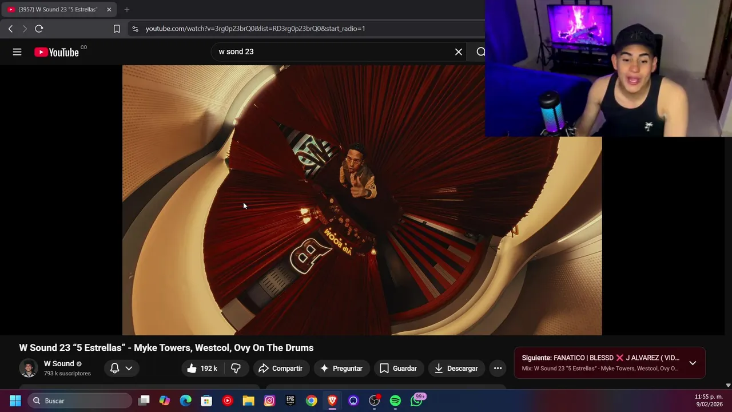Open a new browser tab
732x412 pixels.
click(x=127, y=9)
